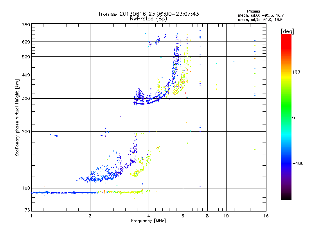The height and width of the screenshot is (235, 313).
Task: Click y-axis tick label '400'
Action: (x=26, y=75)
